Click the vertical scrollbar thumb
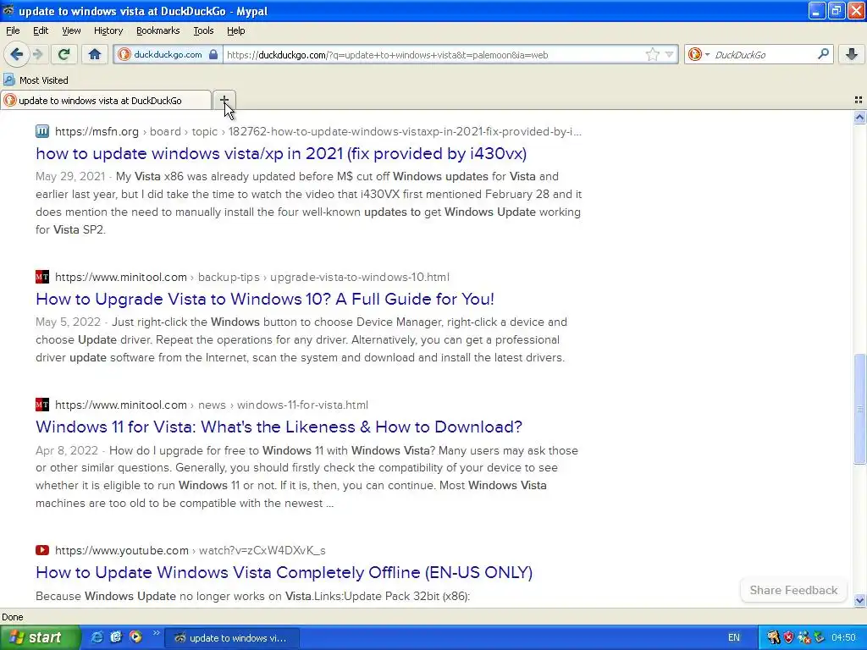 [x=859, y=409]
